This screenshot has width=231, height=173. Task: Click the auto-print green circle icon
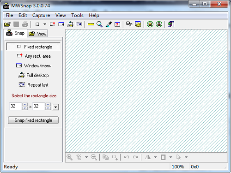pyautogui.click(x=159, y=24)
